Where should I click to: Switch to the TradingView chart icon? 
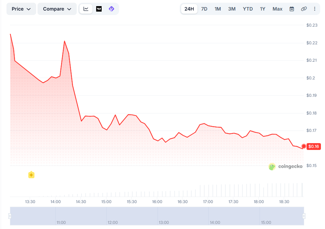click(x=99, y=9)
